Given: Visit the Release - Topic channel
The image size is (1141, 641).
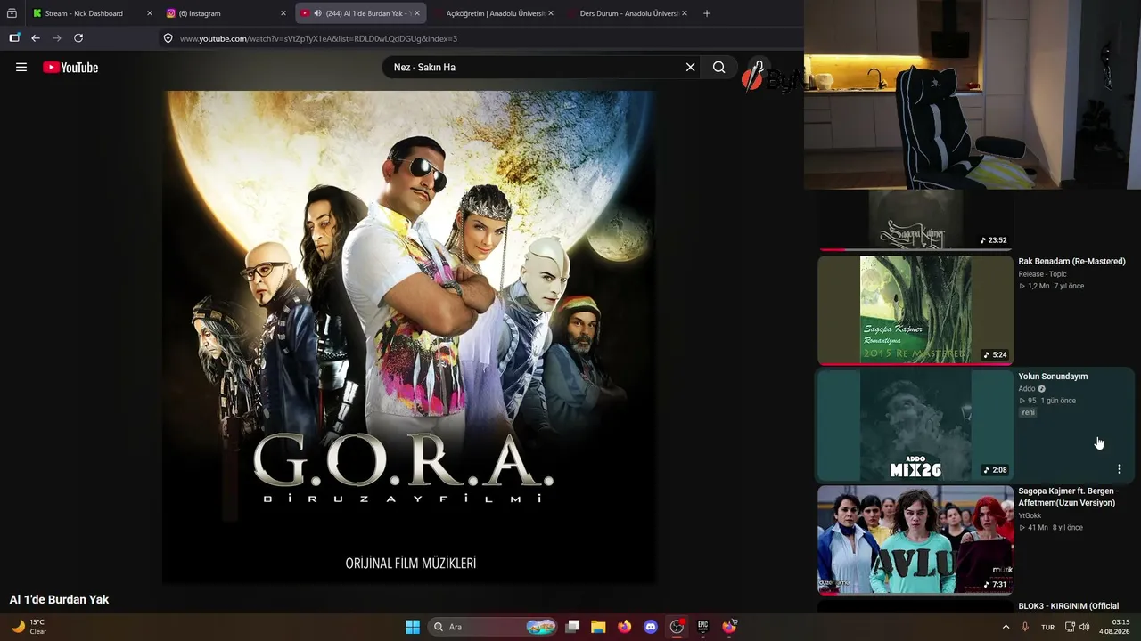Looking at the screenshot, I should tap(1042, 274).
